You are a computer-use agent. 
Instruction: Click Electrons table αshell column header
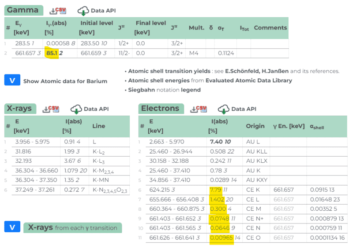[x=317, y=127]
